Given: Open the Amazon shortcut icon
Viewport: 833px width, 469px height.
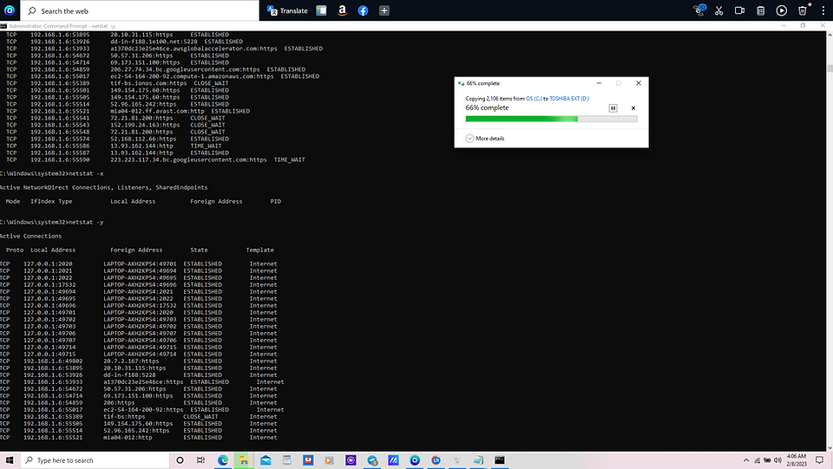Looking at the screenshot, I should coord(342,10).
